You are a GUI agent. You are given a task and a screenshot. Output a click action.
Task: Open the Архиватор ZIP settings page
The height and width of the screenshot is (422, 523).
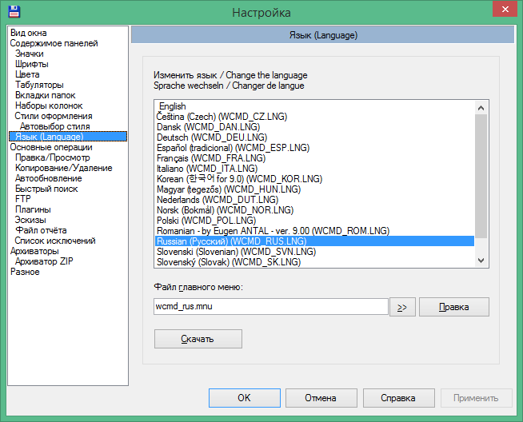pyautogui.click(x=45, y=261)
